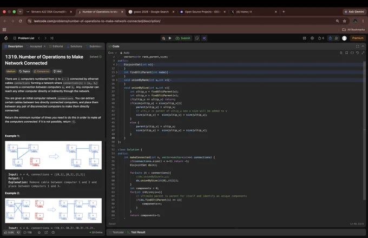Image resolution: width=368 pixels, height=238 pixels.
Task: Pick a random problem with shuffle icon
Action: [52, 38]
